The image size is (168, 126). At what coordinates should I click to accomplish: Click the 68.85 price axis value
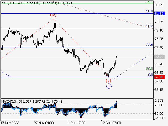click(159, 72)
